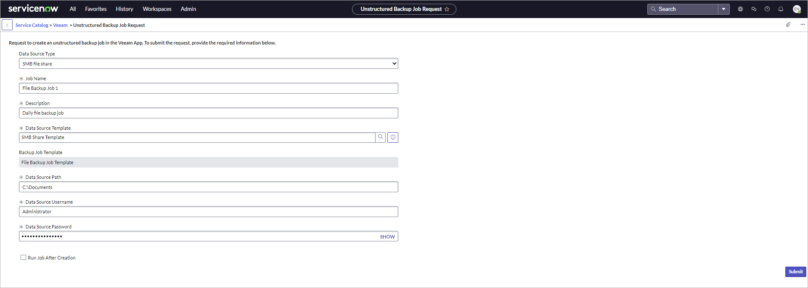Open the help question mark icon

click(767, 9)
